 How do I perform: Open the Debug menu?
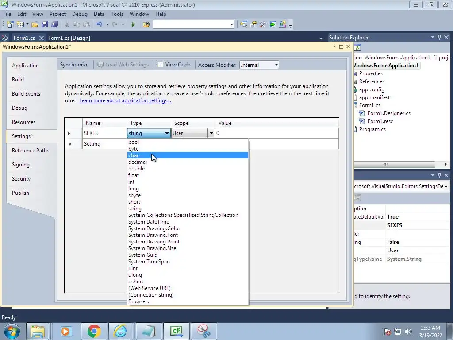[80, 14]
